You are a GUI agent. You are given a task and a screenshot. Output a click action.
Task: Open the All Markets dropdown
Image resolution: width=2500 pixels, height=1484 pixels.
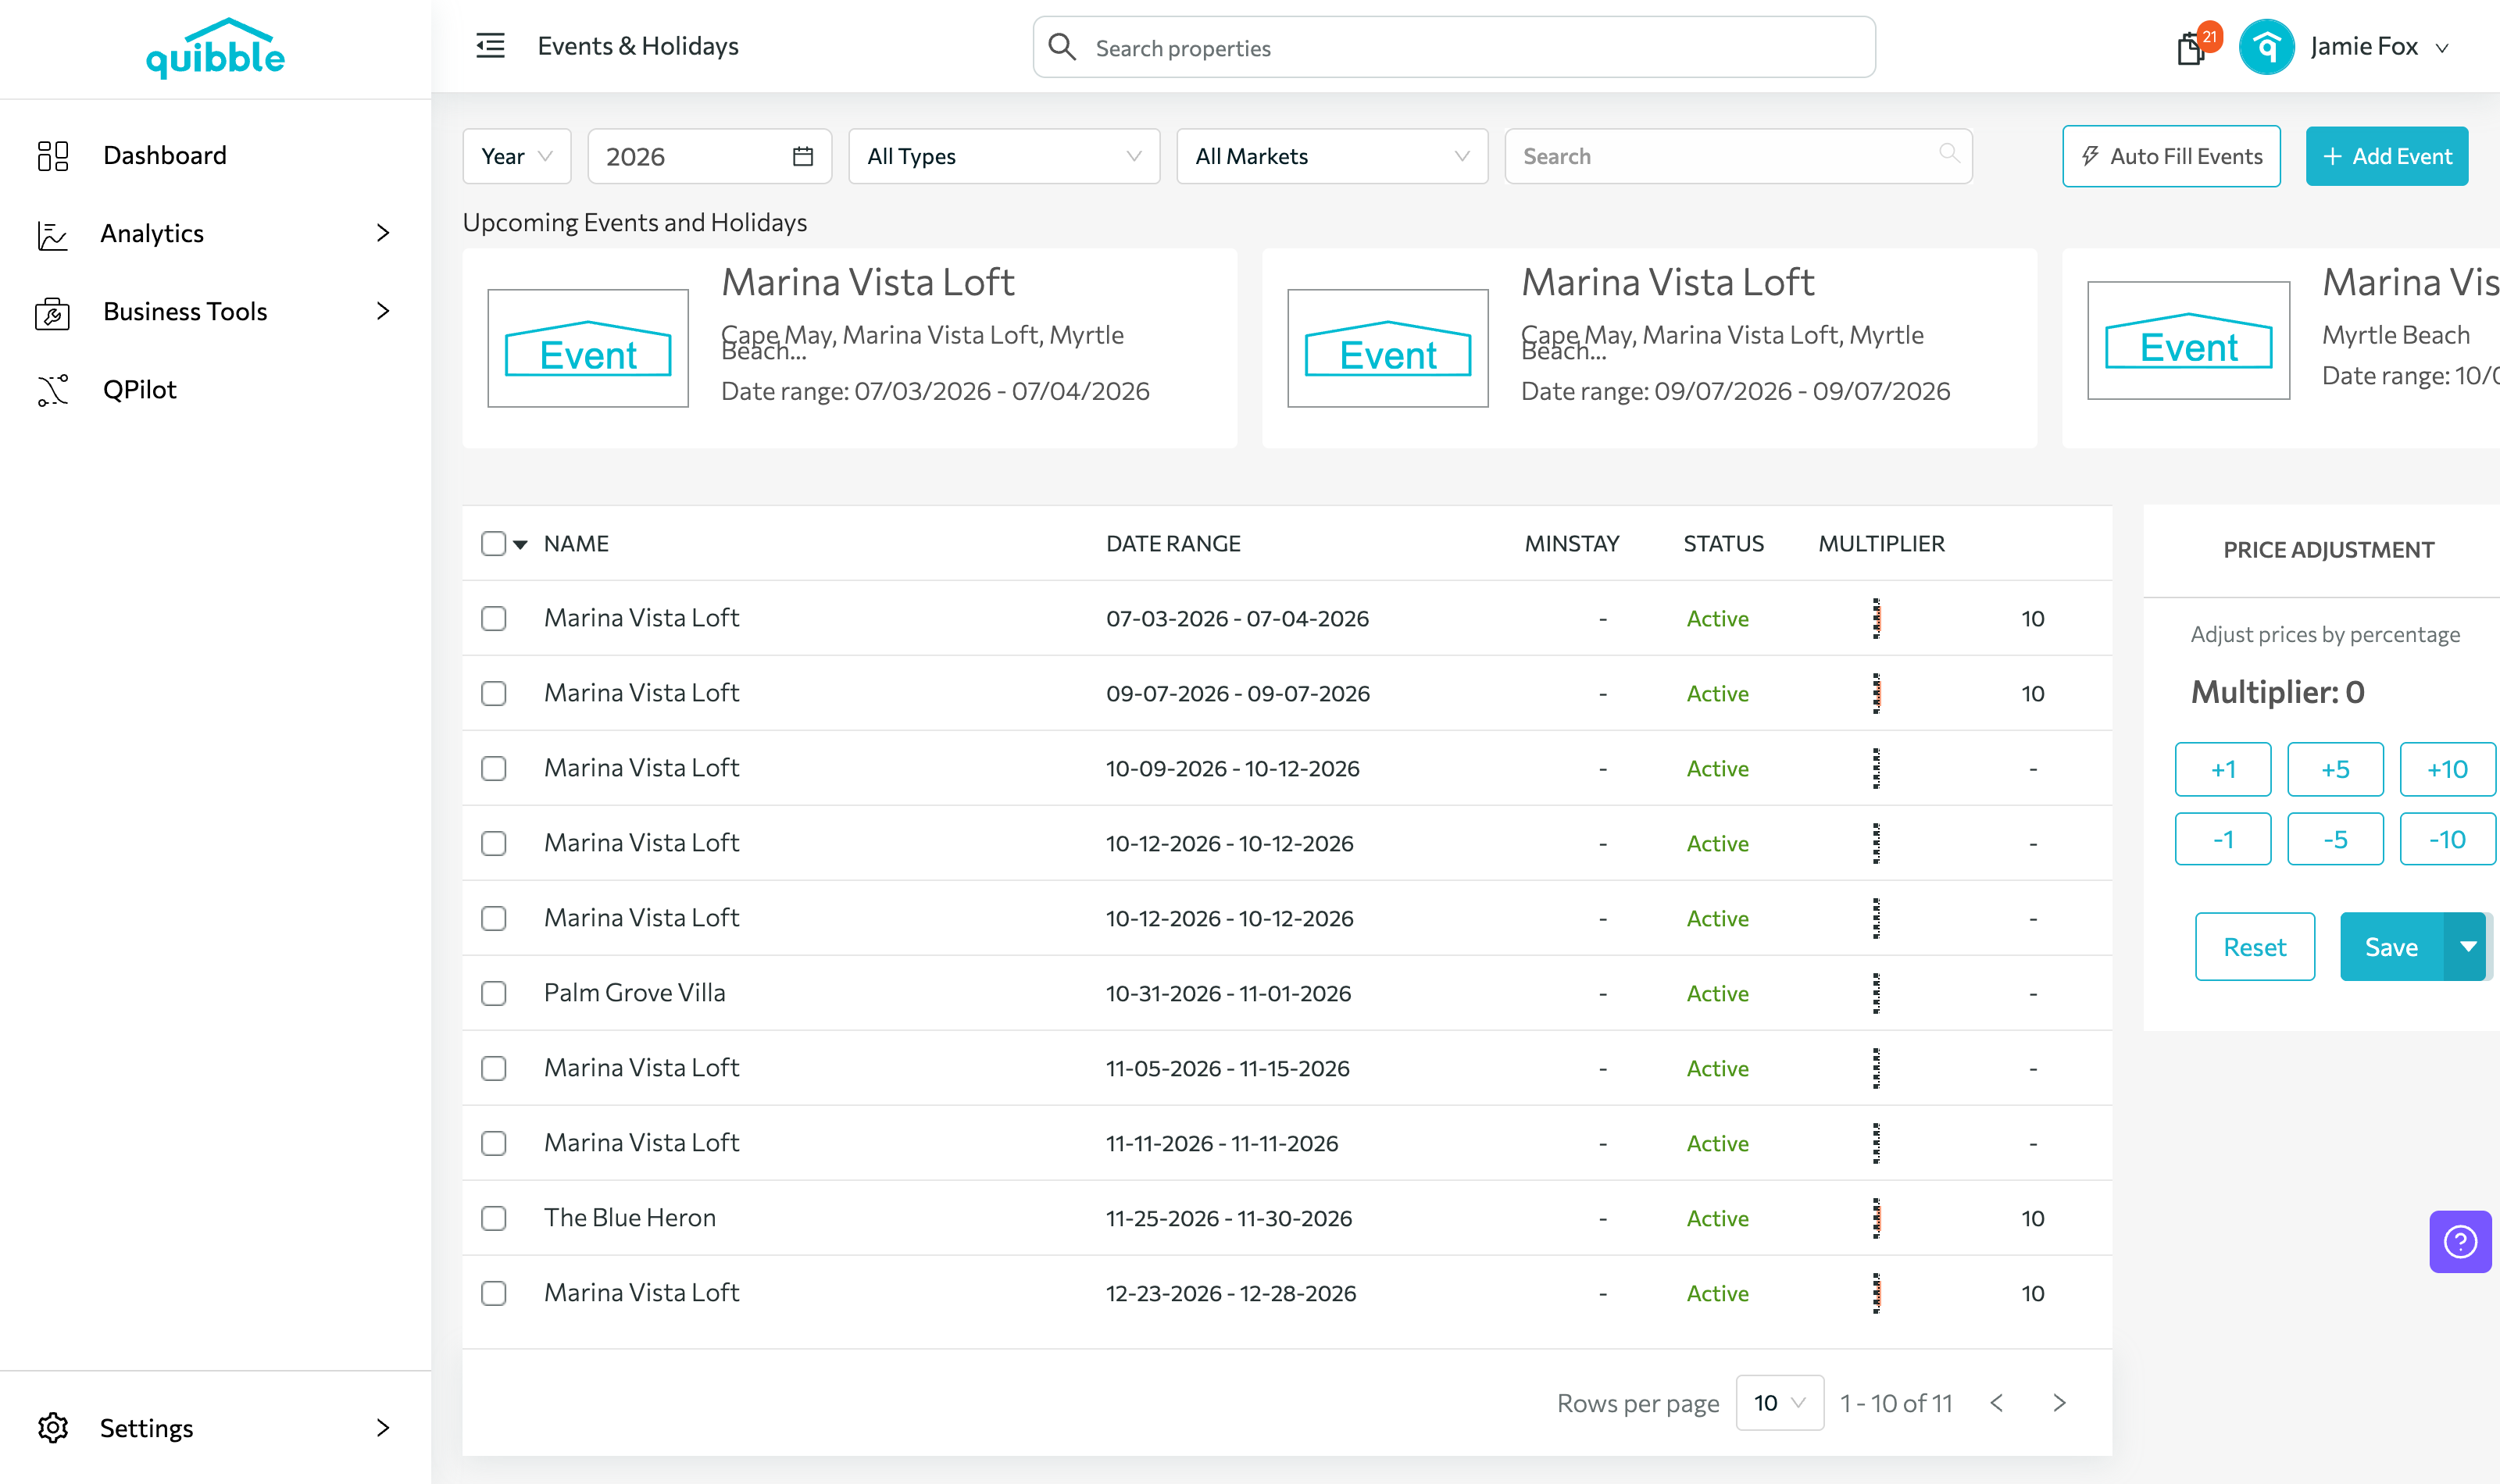tap(1332, 156)
